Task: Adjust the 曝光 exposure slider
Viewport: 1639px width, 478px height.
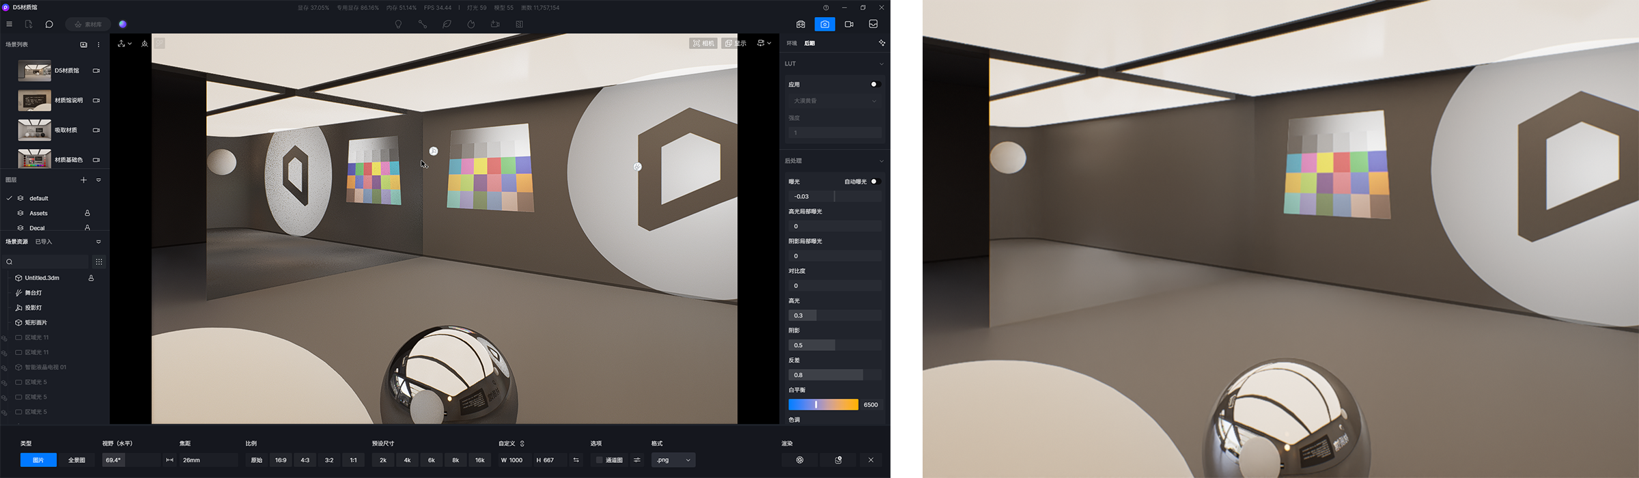Action: tap(835, 197)
